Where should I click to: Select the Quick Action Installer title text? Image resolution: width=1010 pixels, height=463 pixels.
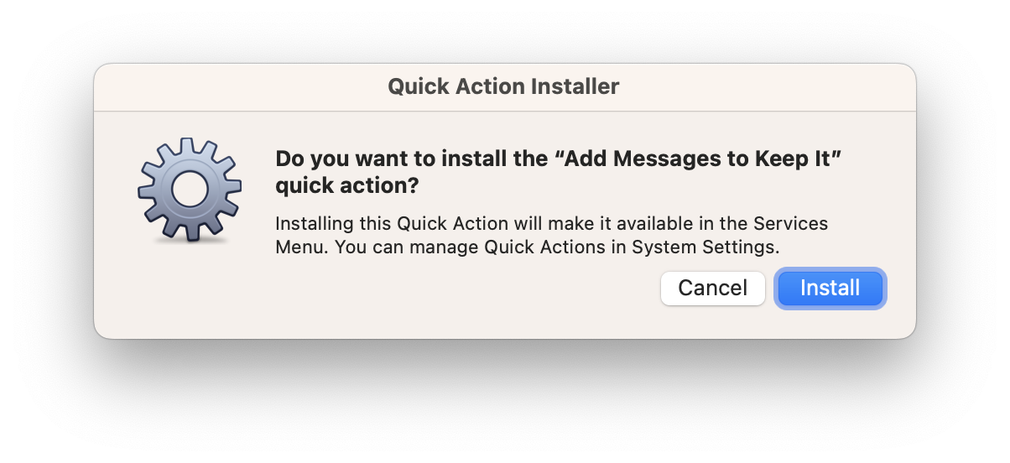503,86
